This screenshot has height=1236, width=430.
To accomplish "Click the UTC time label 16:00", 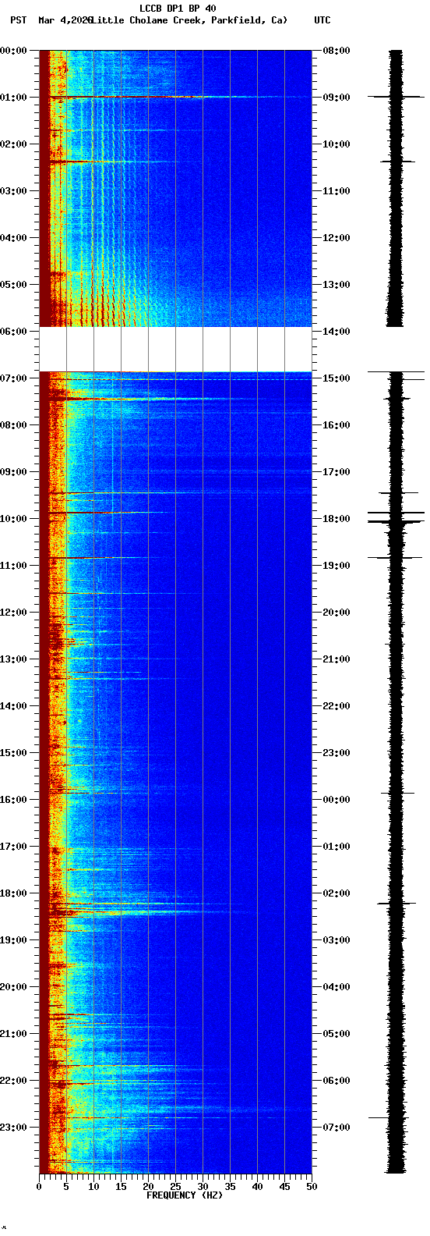I will (336, 425).
